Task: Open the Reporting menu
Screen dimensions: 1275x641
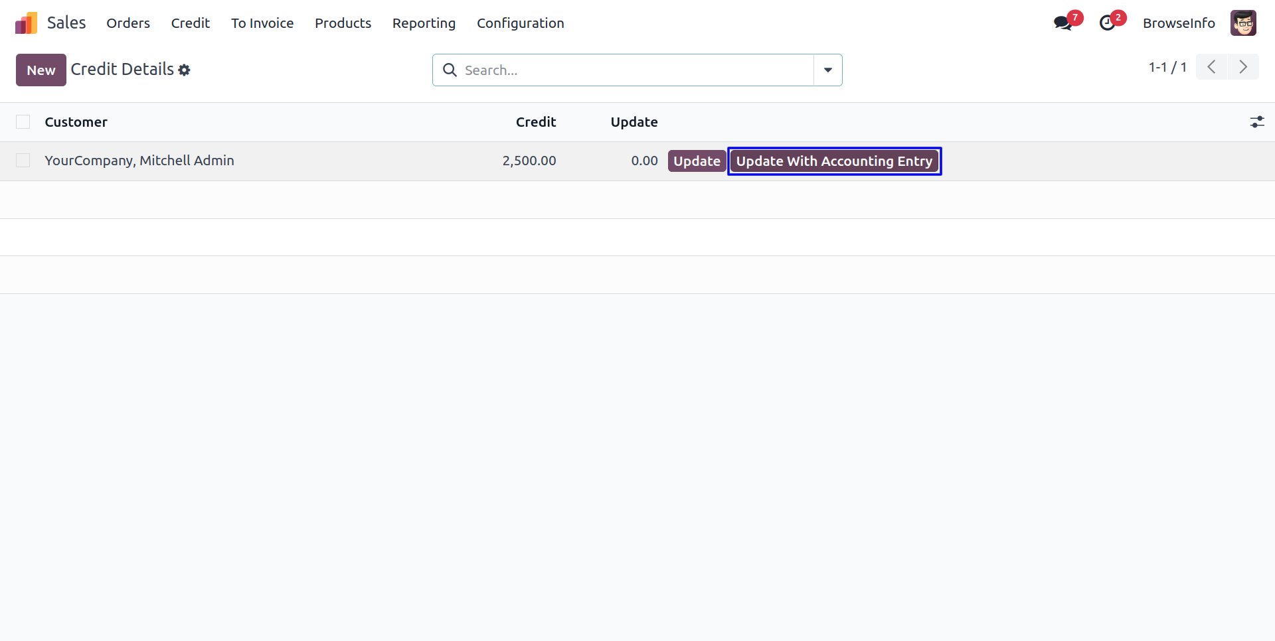Action: (424, 23)
